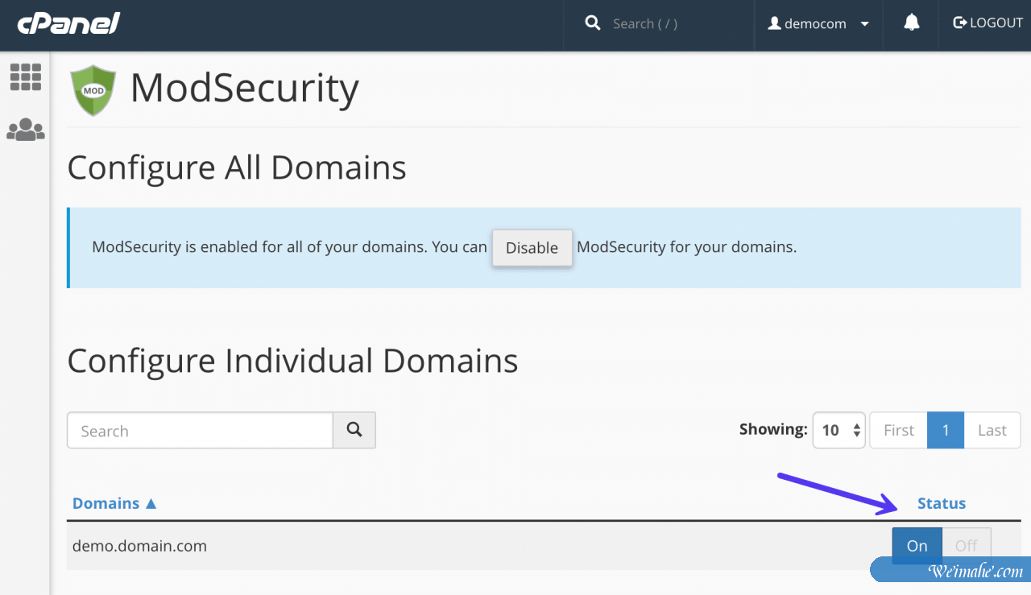Jump to the Last page

click(x=992, y=430)
